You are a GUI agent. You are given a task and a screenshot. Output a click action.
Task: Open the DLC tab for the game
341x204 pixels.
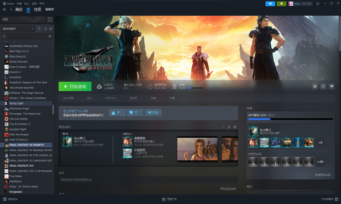89,98
